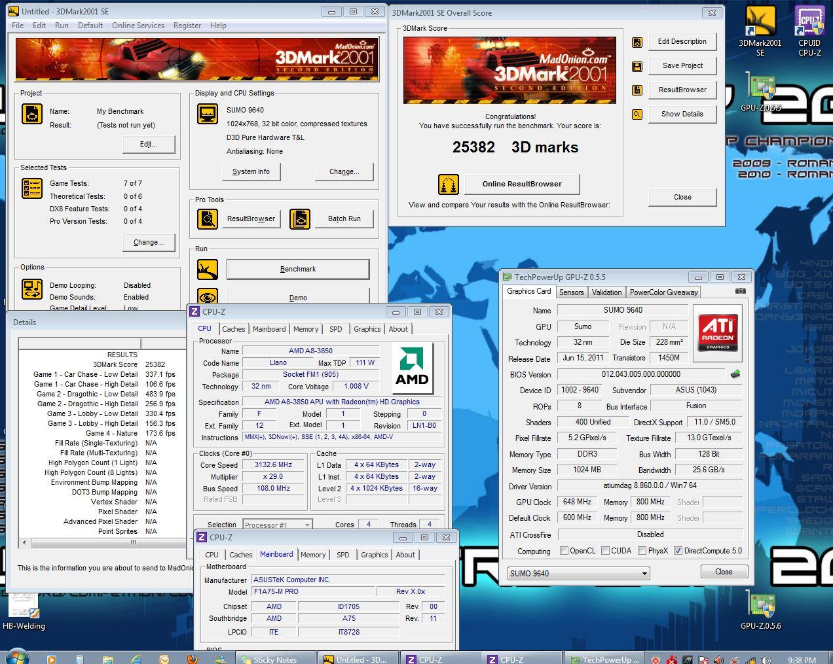This screenshot has height=664, width=833.
Task: Open the Processor #1 selection dropdown in CPU-Z
Action: [x=277, y=525]
